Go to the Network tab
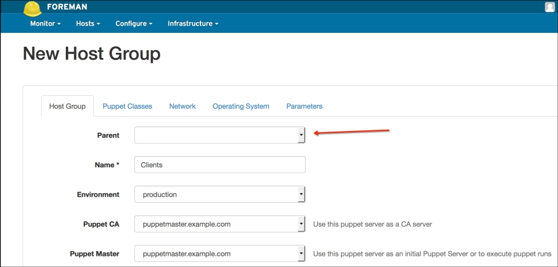This screenshot has height=267, width=558. coord(182,106)
